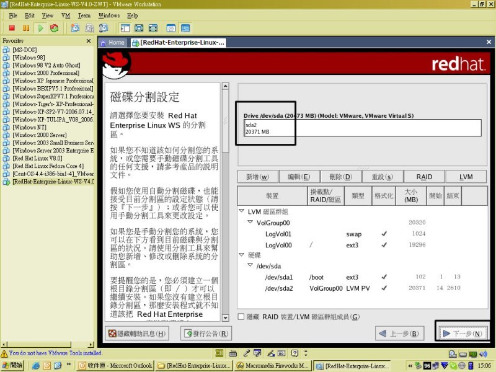Close the current VM tab
The width and height of the screenshot is (496, 372).
(x=489, y=42)
